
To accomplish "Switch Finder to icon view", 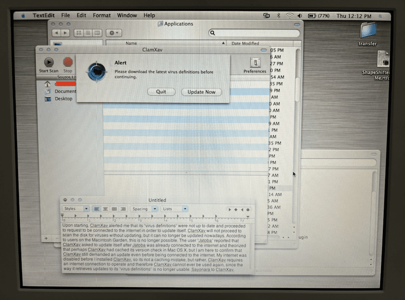I will pos(79,33).
